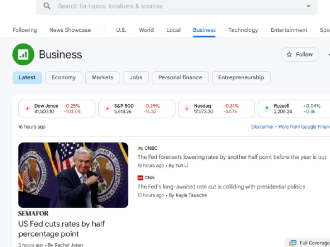This screenshot has height=247, width=330.
Task: Open More from Google Finance link
Action: coord(304,127)
